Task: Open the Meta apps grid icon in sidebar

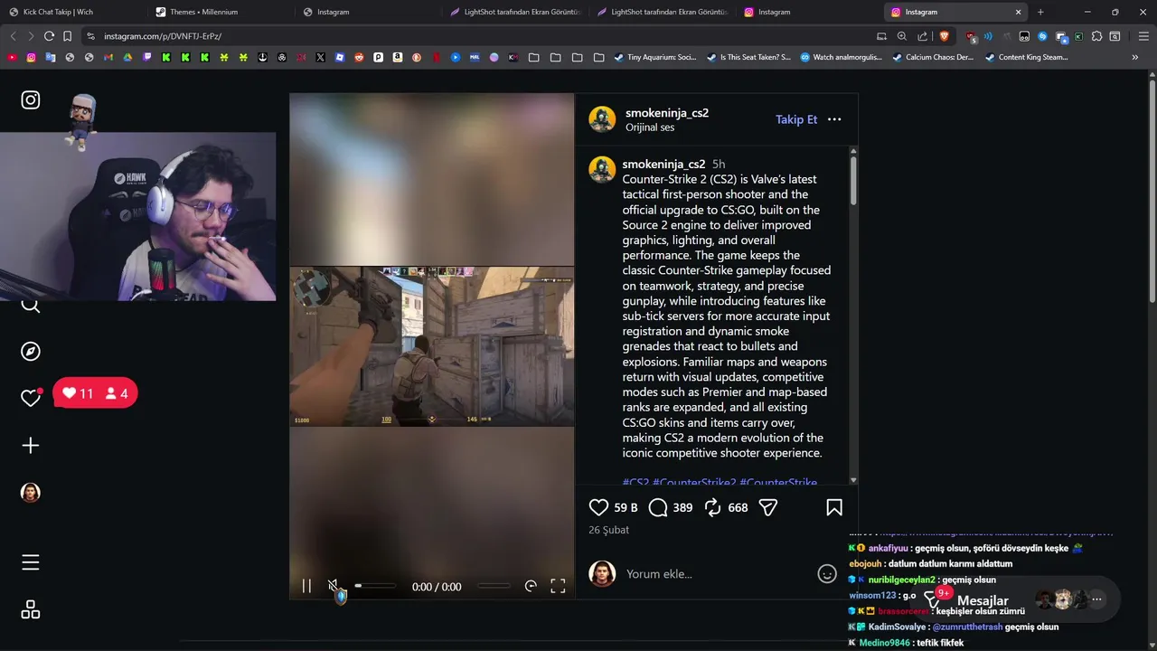Action: pos(31,610)
